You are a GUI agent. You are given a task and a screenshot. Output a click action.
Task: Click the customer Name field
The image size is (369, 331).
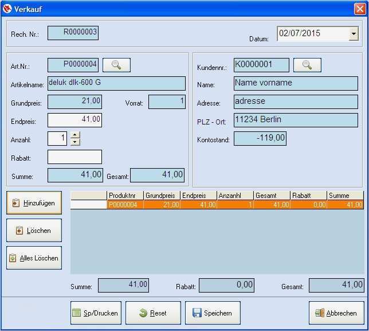296,83
